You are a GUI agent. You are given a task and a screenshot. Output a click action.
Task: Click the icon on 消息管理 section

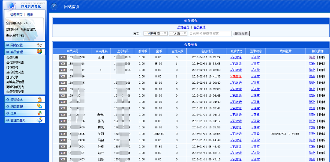point(39,106)
